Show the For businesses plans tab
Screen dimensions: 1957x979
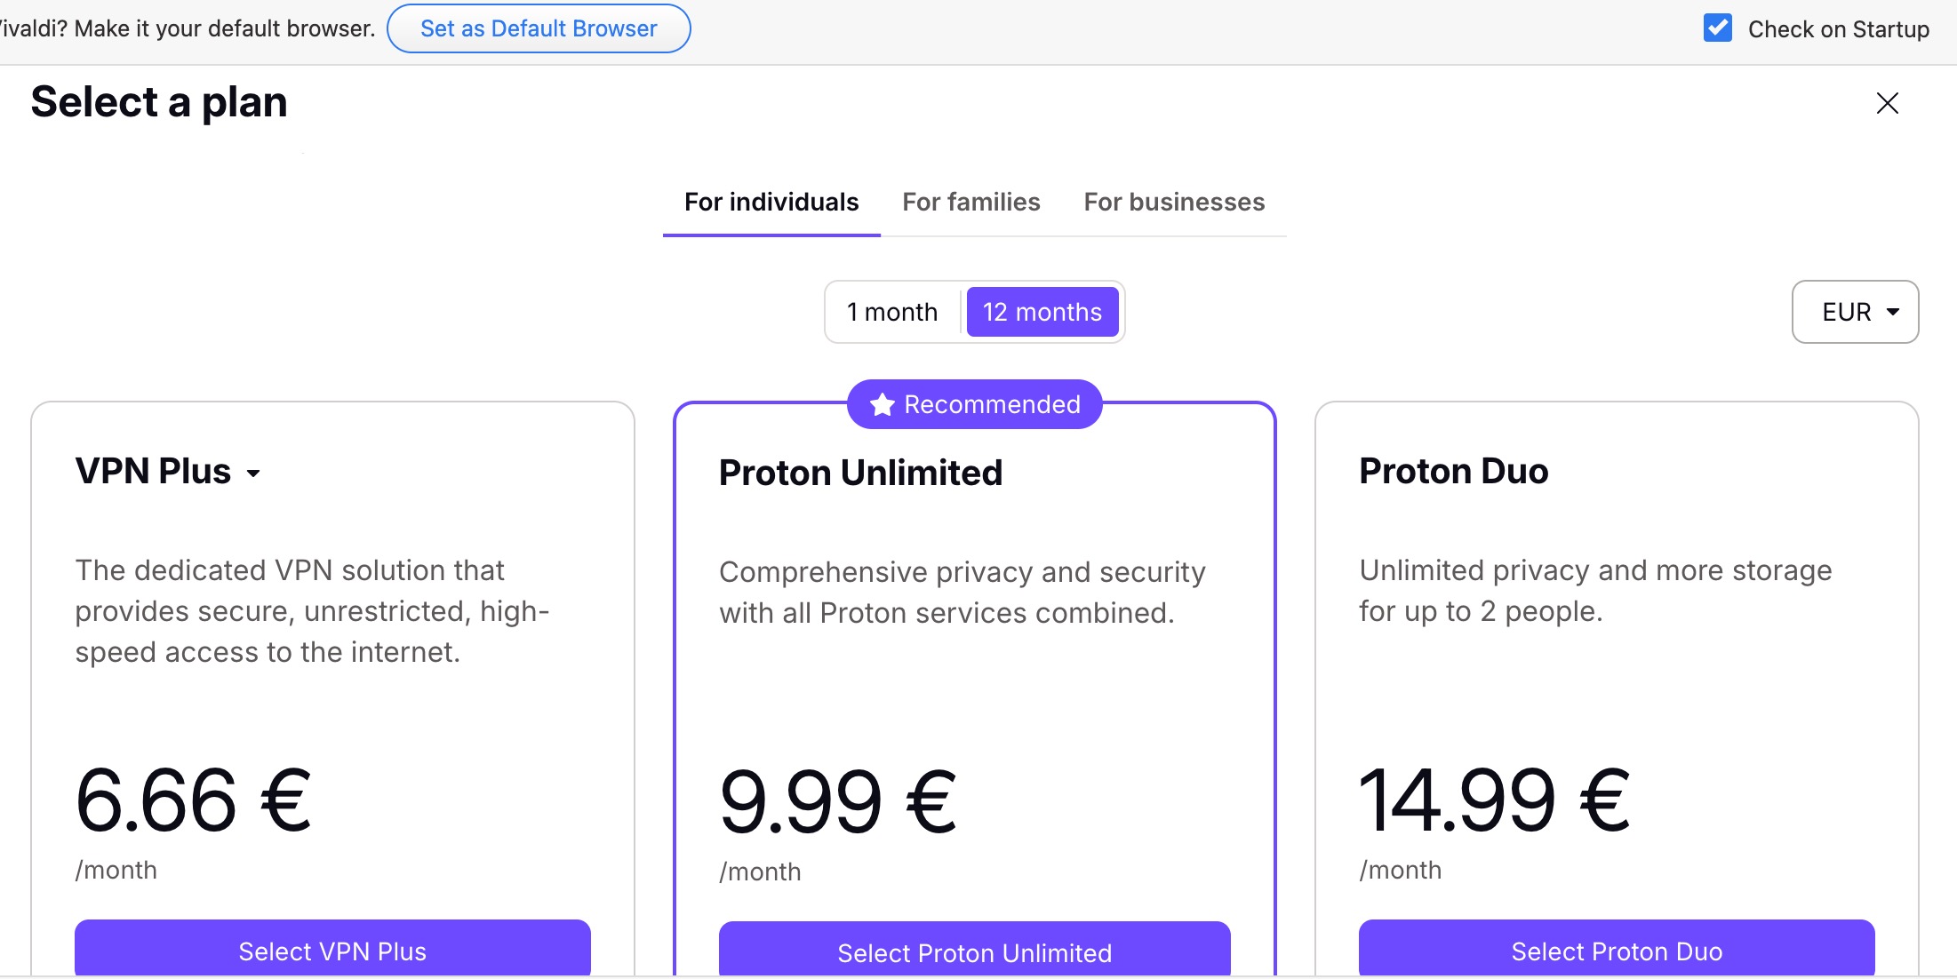tap(1173, 203)
